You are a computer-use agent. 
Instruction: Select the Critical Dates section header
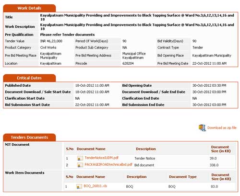pos(29,78)
